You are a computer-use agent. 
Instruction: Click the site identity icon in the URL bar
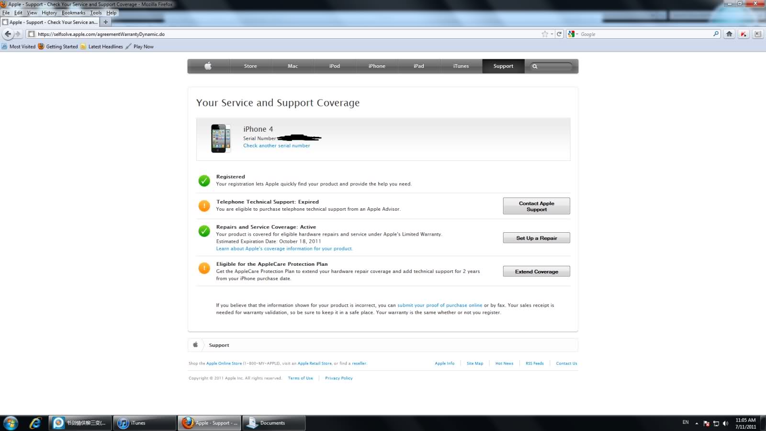tap(32, 34)
